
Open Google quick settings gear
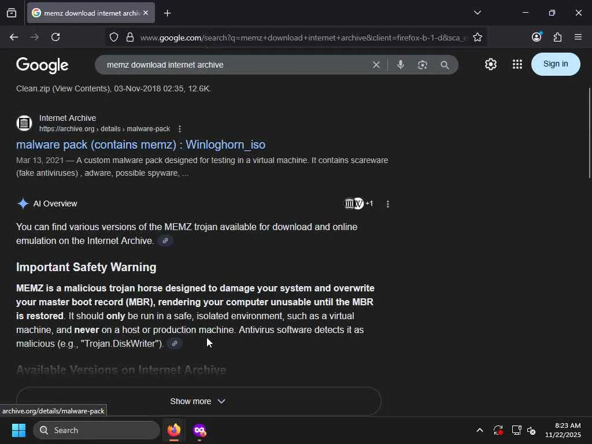[x=491, y=64]
